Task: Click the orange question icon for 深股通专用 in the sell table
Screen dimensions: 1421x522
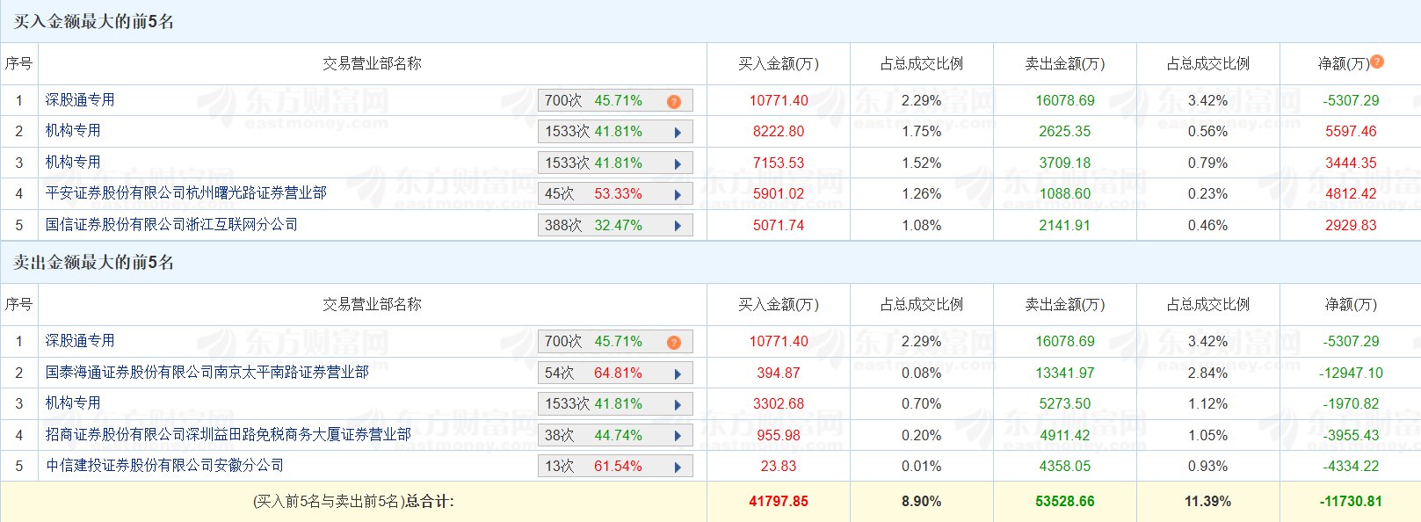Action: [674, 342]
